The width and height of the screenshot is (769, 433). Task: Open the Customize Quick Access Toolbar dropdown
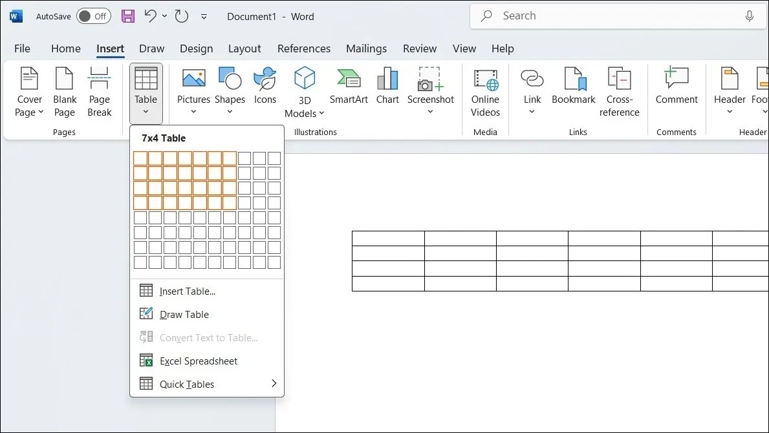204,17
